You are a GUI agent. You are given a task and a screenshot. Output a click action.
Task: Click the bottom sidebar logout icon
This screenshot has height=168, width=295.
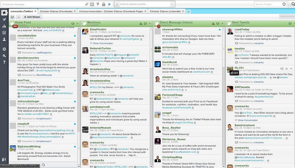click(x=4, y=159)
